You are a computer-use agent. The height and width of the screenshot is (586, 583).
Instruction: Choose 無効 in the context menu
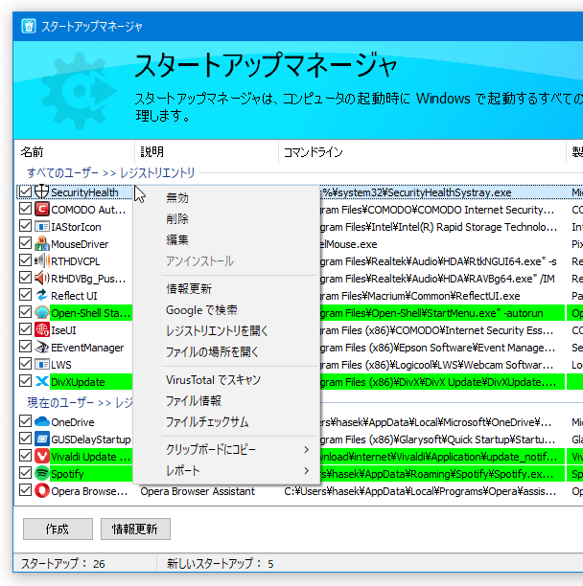pos(226,197)
